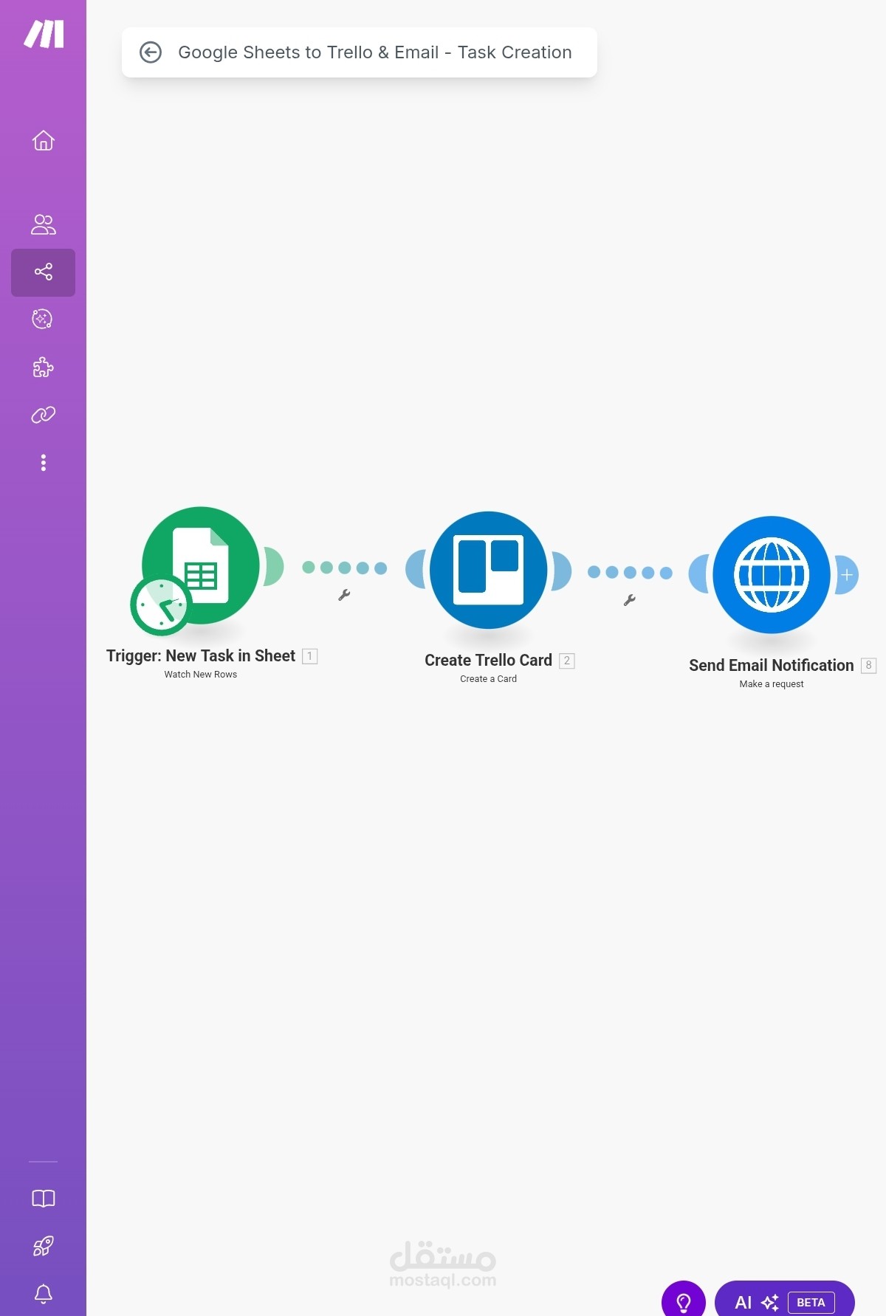Select the Scenarios share icon in the sidebar
Viewport: 886px width, 1316px height.
tap(44, 272)
